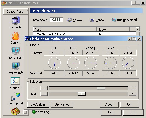Click the Save disk icon
This screenshot has width=146, height=118.
(70, 20)
